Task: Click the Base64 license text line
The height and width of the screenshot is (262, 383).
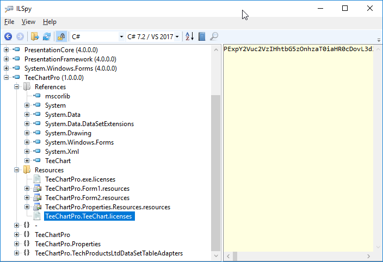Action: coord(298,49)
